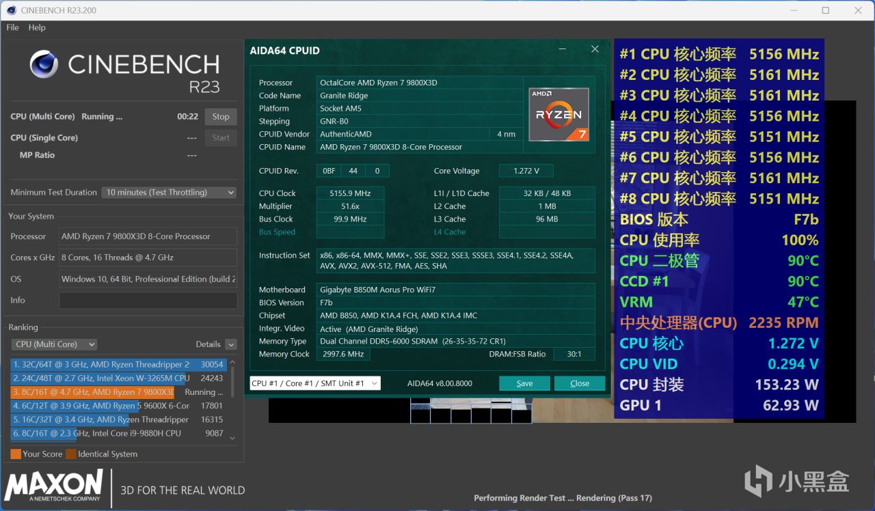Image resolution: width=875 pixels, height=511 pixels.
Task: Click the Cinebench sphere logo in header
Action: pyautogui.click(x=44, y=64)
